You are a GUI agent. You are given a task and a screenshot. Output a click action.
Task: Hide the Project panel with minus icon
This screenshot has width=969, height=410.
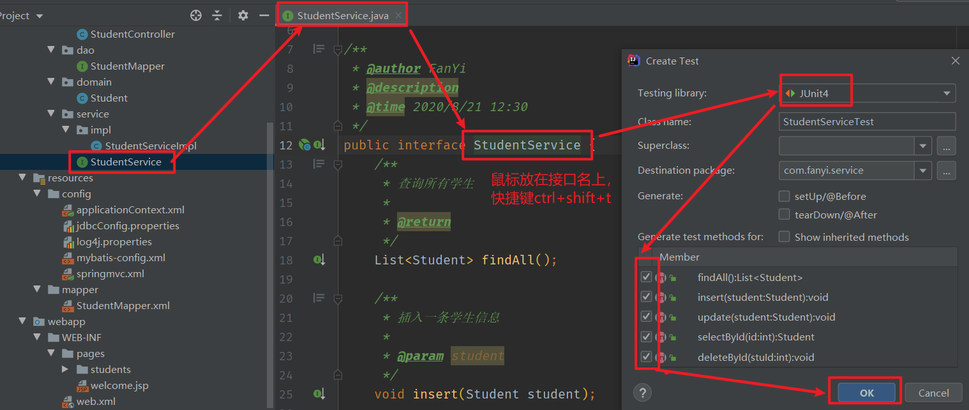pyautogui.click(x=264, y=15)
